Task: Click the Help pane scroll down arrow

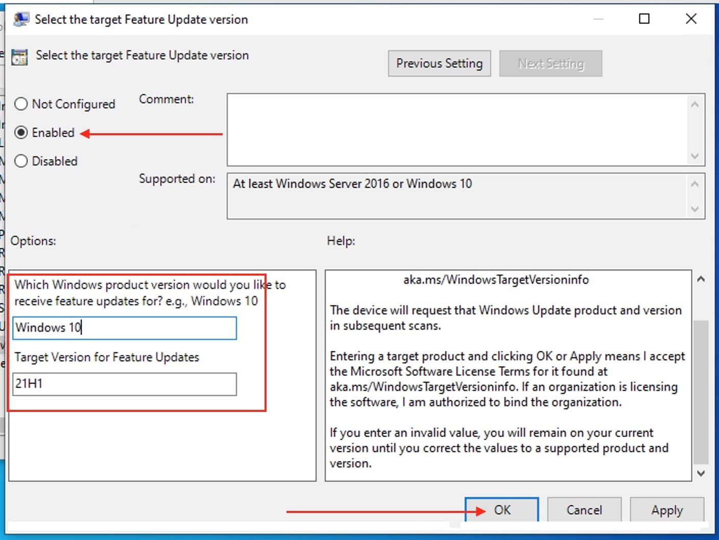Action: tap(701, 473)
